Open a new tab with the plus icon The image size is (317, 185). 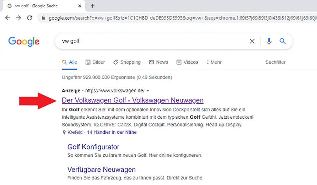pos(93,6)
